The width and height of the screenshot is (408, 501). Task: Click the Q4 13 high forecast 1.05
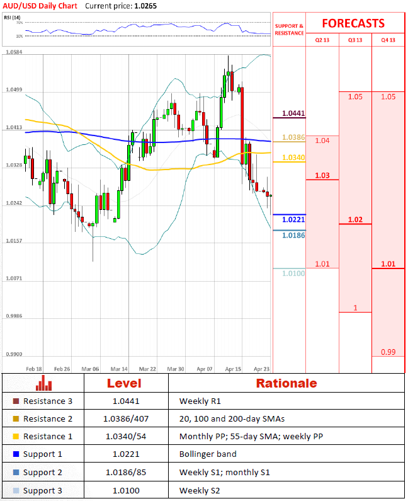point(388,97)
